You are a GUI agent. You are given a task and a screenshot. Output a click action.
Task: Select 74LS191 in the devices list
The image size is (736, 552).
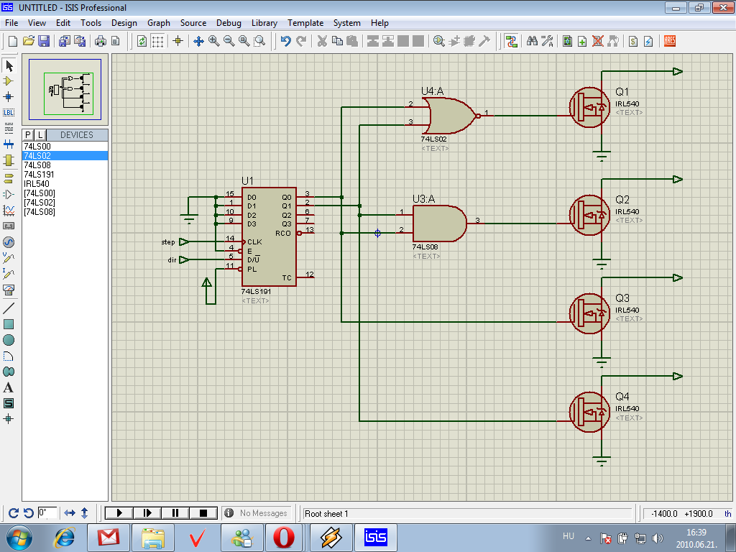[x=65, y=175]
